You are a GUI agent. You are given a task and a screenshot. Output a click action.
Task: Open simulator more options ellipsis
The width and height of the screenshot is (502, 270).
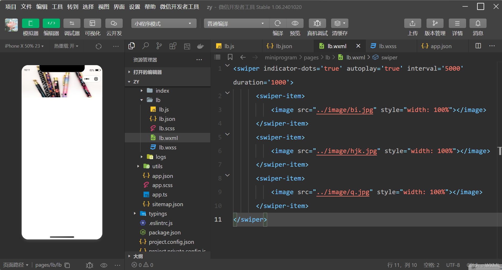[x=116, y=46]
